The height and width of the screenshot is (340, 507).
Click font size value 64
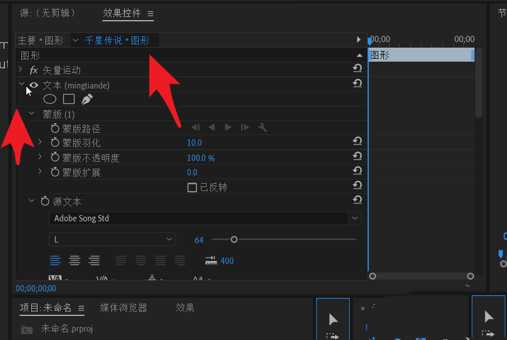[x=199, y=240]
